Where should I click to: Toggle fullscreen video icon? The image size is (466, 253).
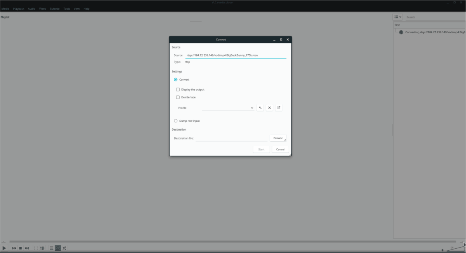36,248
